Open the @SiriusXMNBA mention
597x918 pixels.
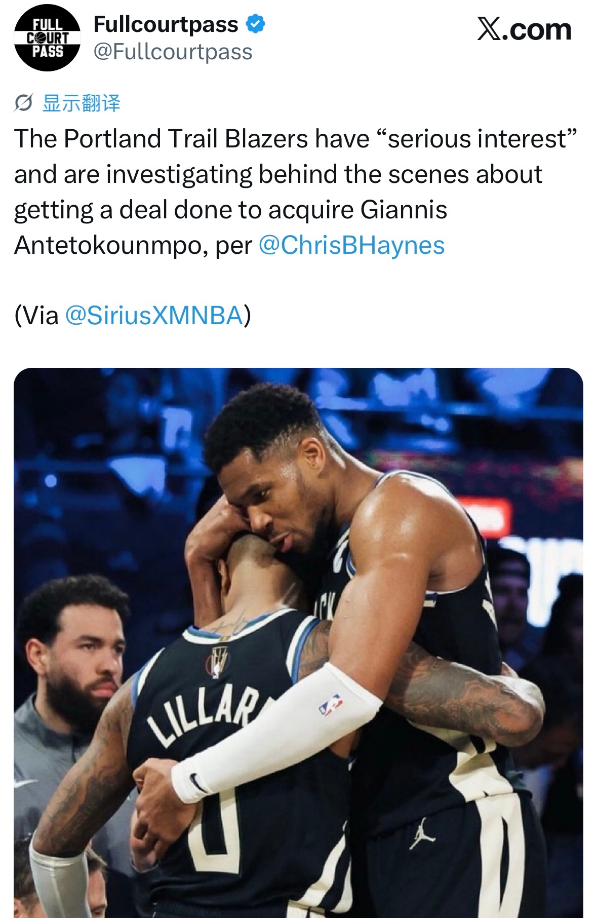[x=154, y=316]
